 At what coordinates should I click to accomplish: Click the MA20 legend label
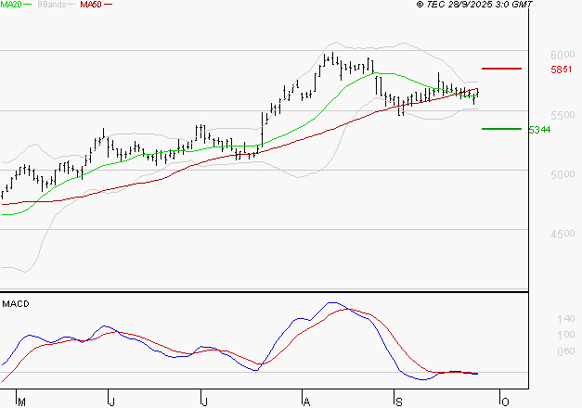pyautogui.click(x=11, y=5)
